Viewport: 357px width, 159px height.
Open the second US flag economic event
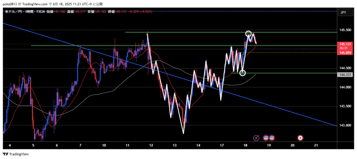pyautogui.click(x=272, y=138)
